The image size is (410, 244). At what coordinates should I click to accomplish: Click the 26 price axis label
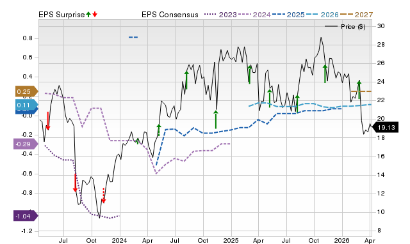tap(381, 63)
